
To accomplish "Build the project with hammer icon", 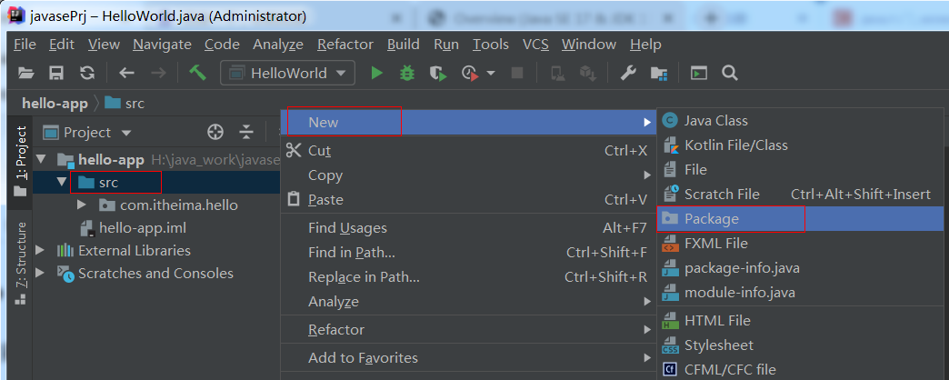I will tap(196, 73).
